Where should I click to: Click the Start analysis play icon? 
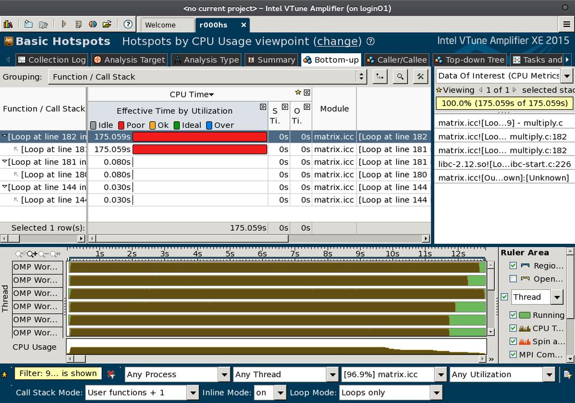[64, 25]
